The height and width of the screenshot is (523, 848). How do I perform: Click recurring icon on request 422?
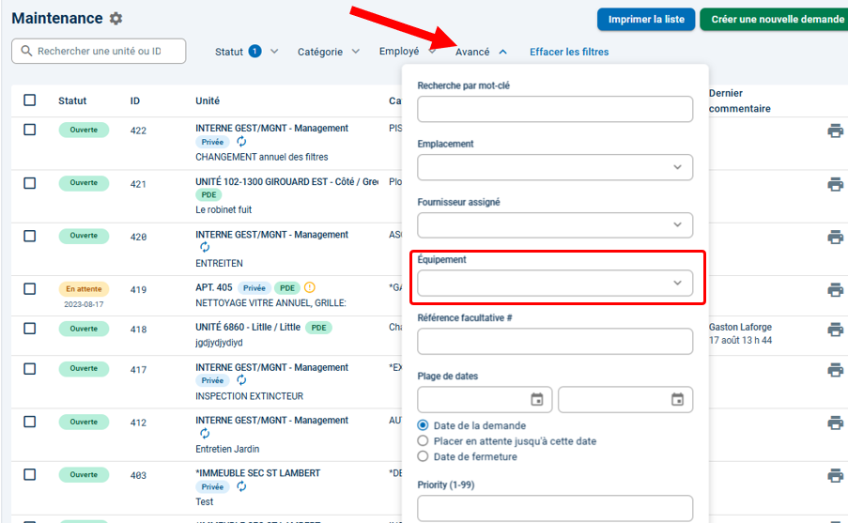tap(241, 142)
